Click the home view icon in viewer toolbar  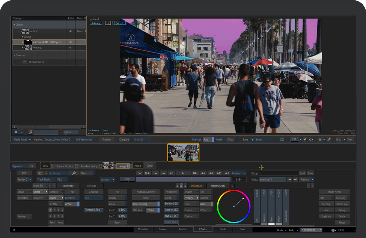coord(305,139)
